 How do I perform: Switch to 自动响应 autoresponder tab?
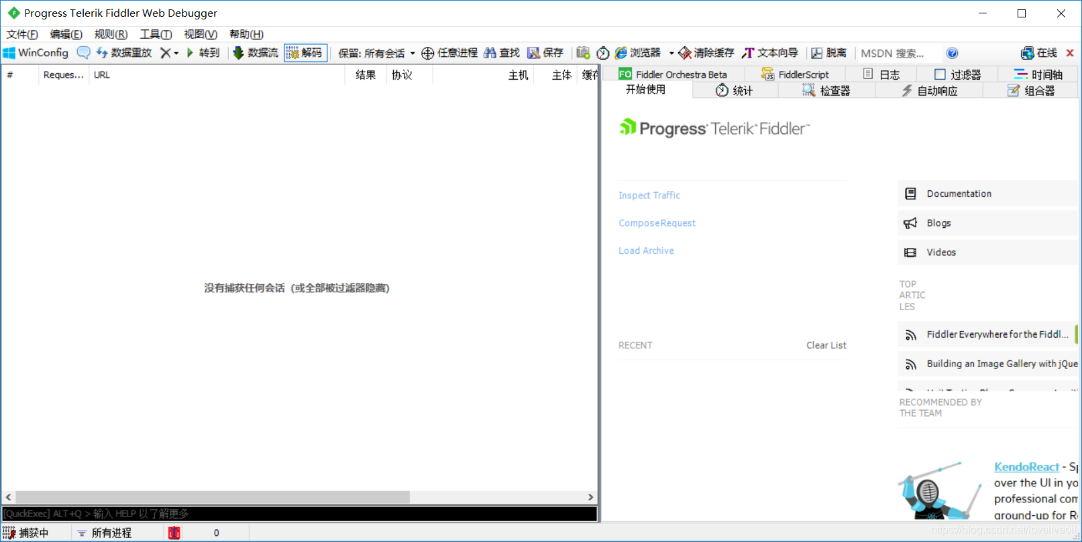pos(929,90)
